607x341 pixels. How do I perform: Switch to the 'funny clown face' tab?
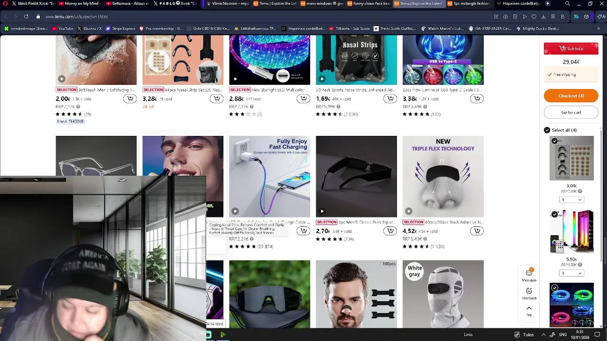pos(369,3)
